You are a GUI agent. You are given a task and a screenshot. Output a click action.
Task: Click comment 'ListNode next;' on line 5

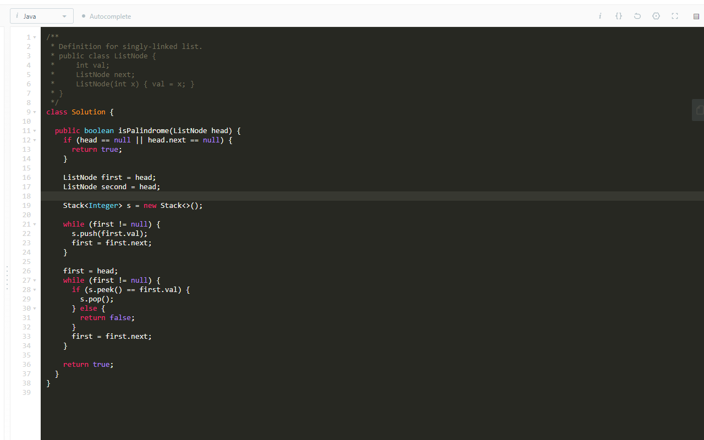click(105, 74)
